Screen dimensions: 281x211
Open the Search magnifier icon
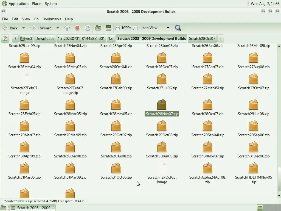tap(178, 28)
